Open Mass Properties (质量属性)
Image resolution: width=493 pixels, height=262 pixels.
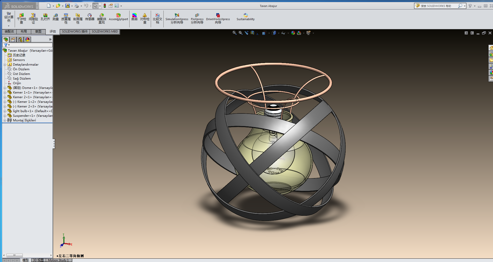[x=66, y=19]
